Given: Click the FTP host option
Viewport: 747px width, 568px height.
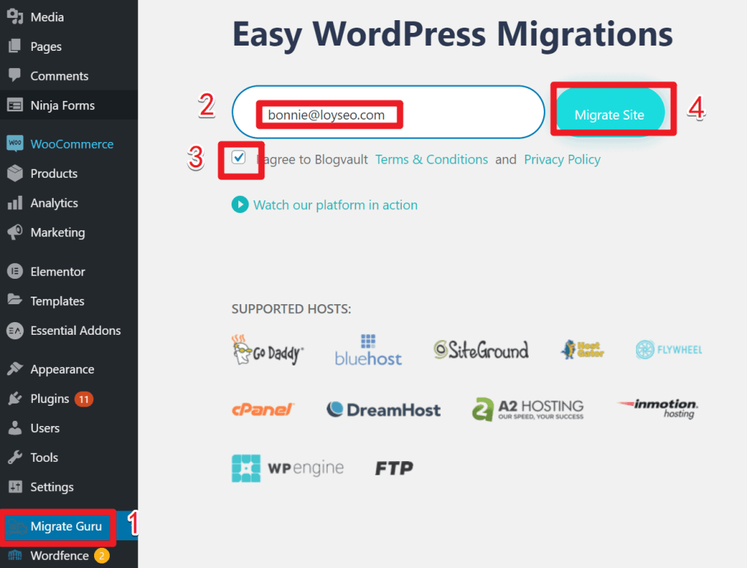Looking at the screenshot, I should click(394, 468).
